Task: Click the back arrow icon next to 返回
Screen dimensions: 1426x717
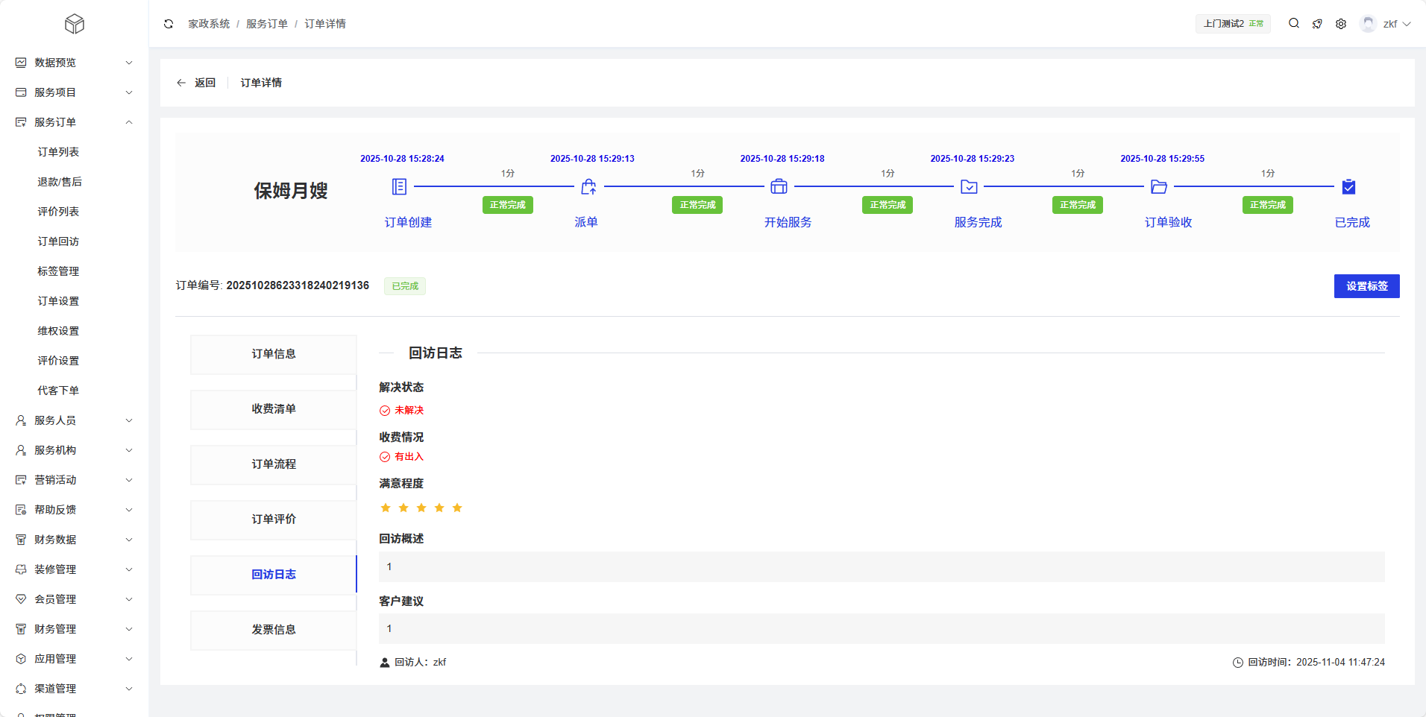Action: click(181, 83)
